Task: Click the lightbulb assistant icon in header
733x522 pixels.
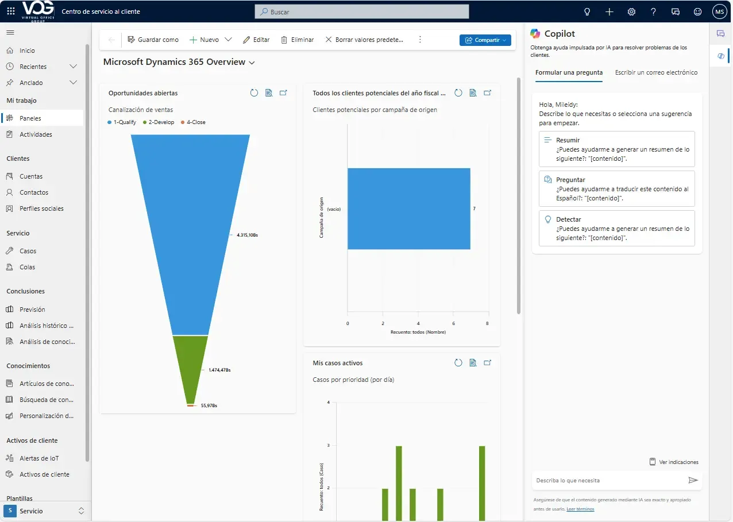Action: point(587,11)
